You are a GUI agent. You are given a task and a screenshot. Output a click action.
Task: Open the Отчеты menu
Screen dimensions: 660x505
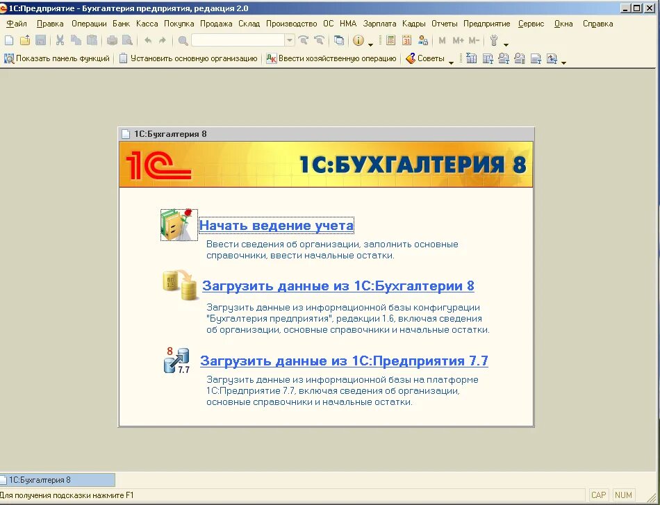coord(444,24)
